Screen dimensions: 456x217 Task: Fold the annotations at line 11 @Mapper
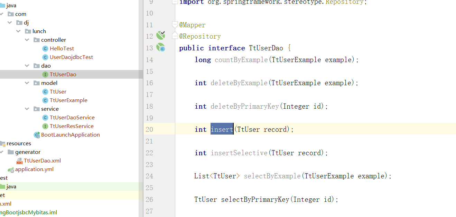click(175, 25)
